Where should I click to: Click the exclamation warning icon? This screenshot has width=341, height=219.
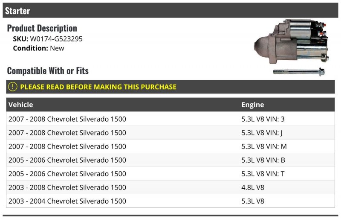[13, 87]
